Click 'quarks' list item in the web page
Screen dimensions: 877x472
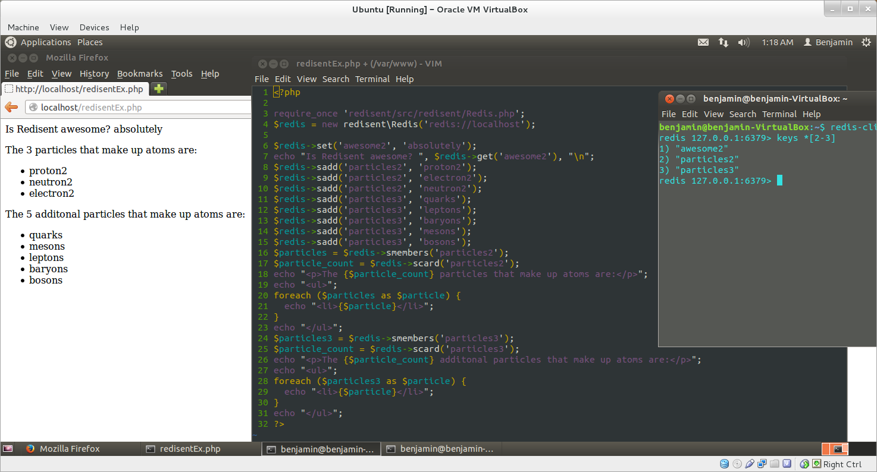(x=46, y=235)
